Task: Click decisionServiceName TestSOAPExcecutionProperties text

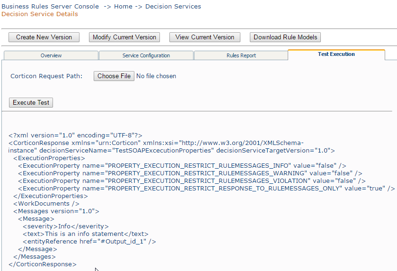Action: [x=127, y=151]
